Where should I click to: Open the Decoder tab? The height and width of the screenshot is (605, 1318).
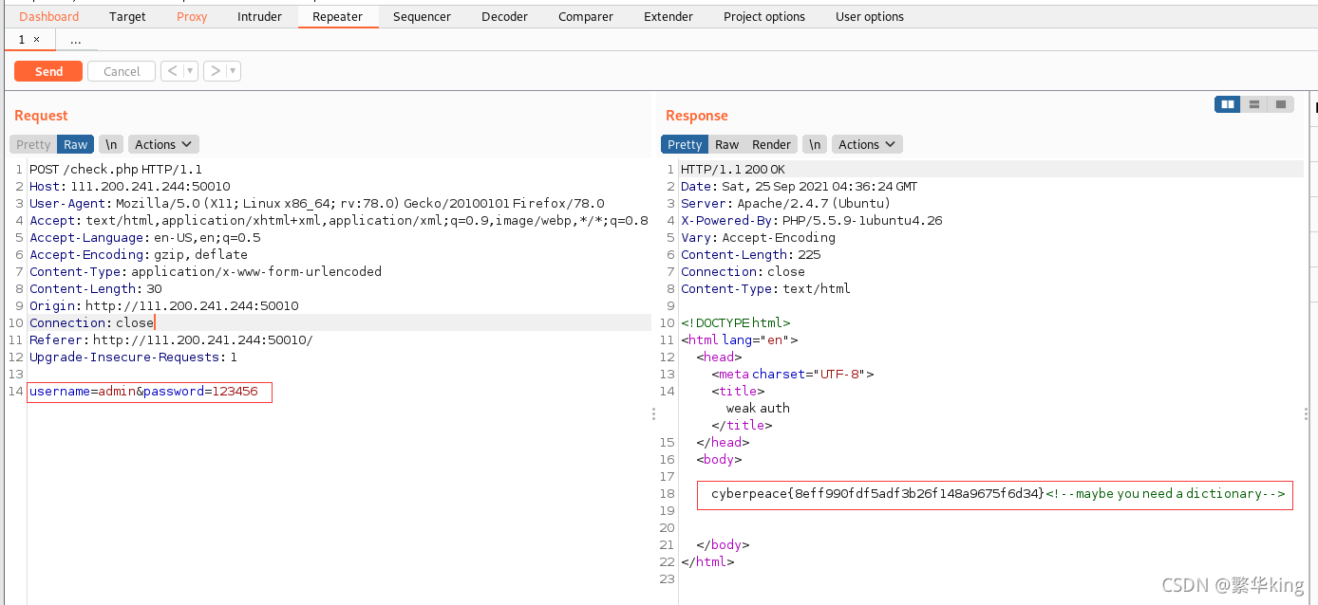pyautogui.click(x=505, y=16)
